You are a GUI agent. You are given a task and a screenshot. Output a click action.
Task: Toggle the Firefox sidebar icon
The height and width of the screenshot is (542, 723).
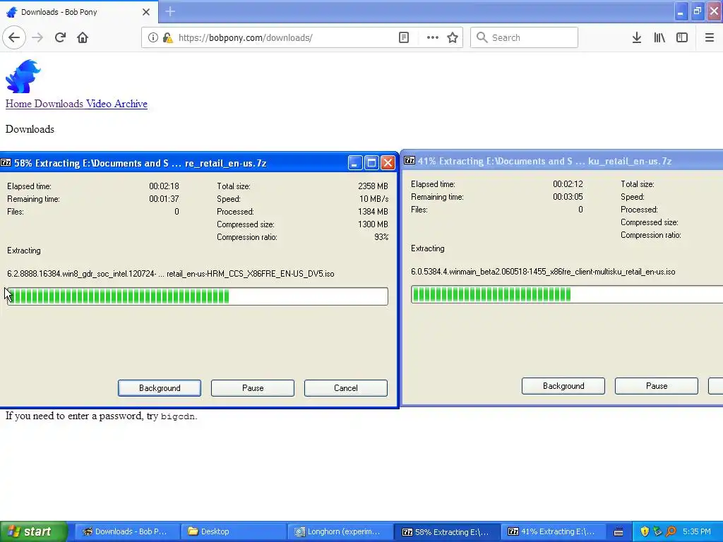click(682, 37)
